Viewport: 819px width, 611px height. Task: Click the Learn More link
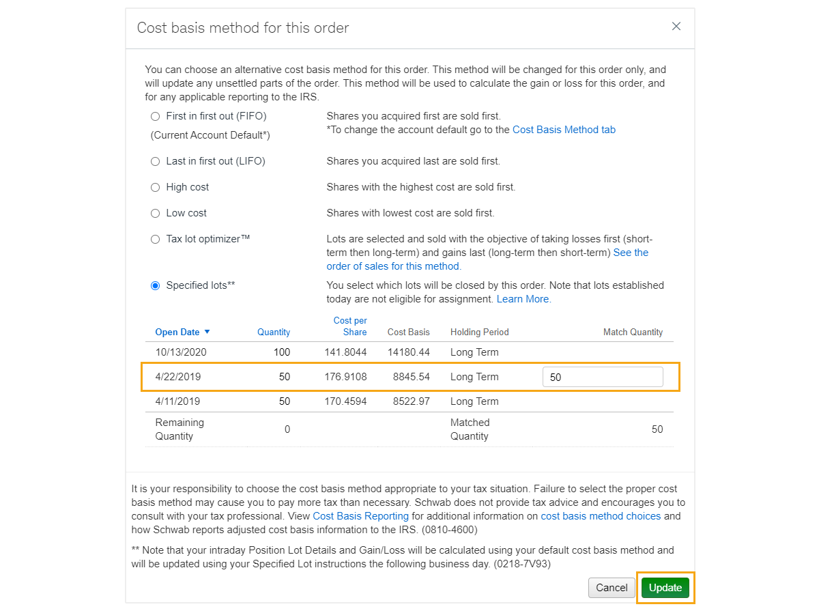tap(523, 299)
